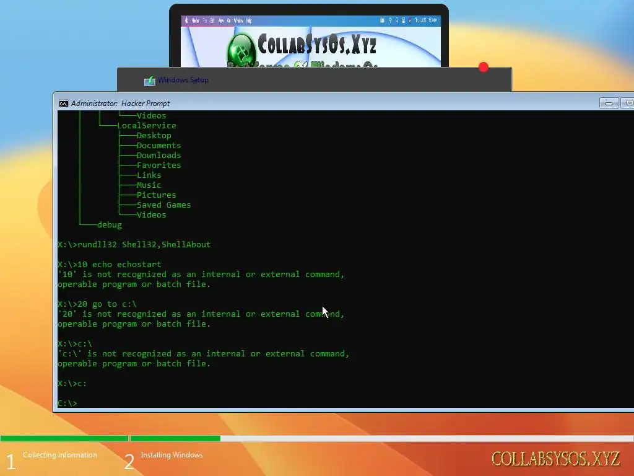Minimize the Hacker Prompt window

[x=609, y=104]
